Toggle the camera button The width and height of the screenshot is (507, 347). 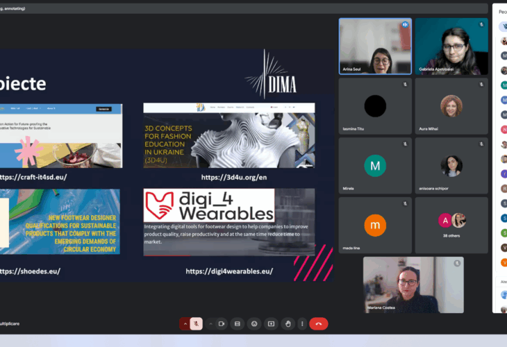pos(222,323)
